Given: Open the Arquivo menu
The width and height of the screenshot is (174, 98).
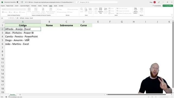Looking at the screenshot, I should (3, 6).
